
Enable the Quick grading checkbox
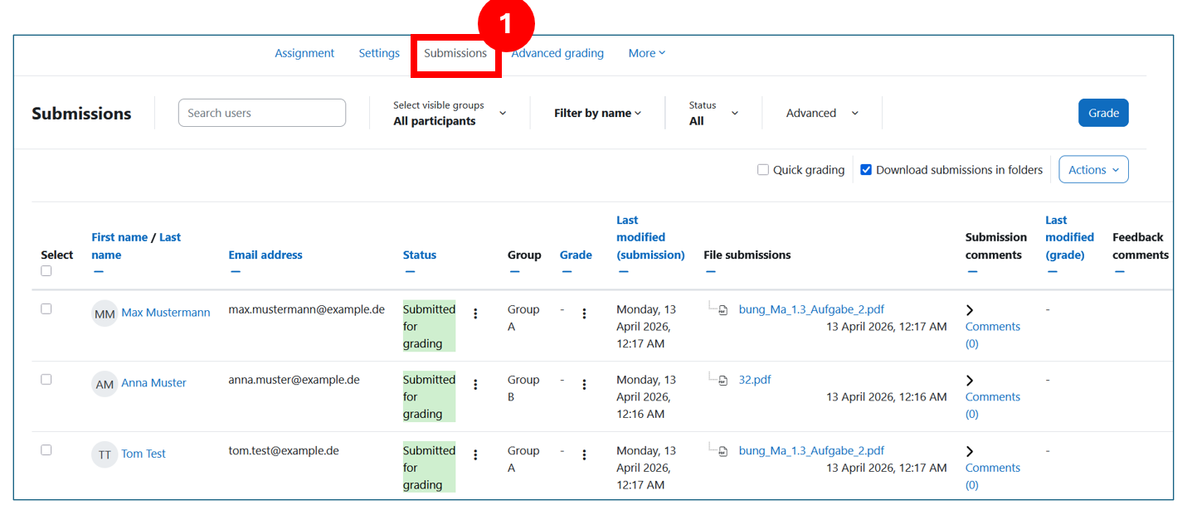pyautogui.click(x=763, y=170)
